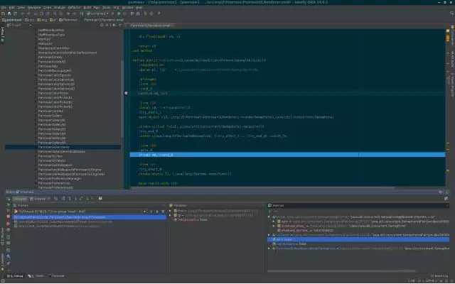Open the Navigate menu

tap(34, 8)
